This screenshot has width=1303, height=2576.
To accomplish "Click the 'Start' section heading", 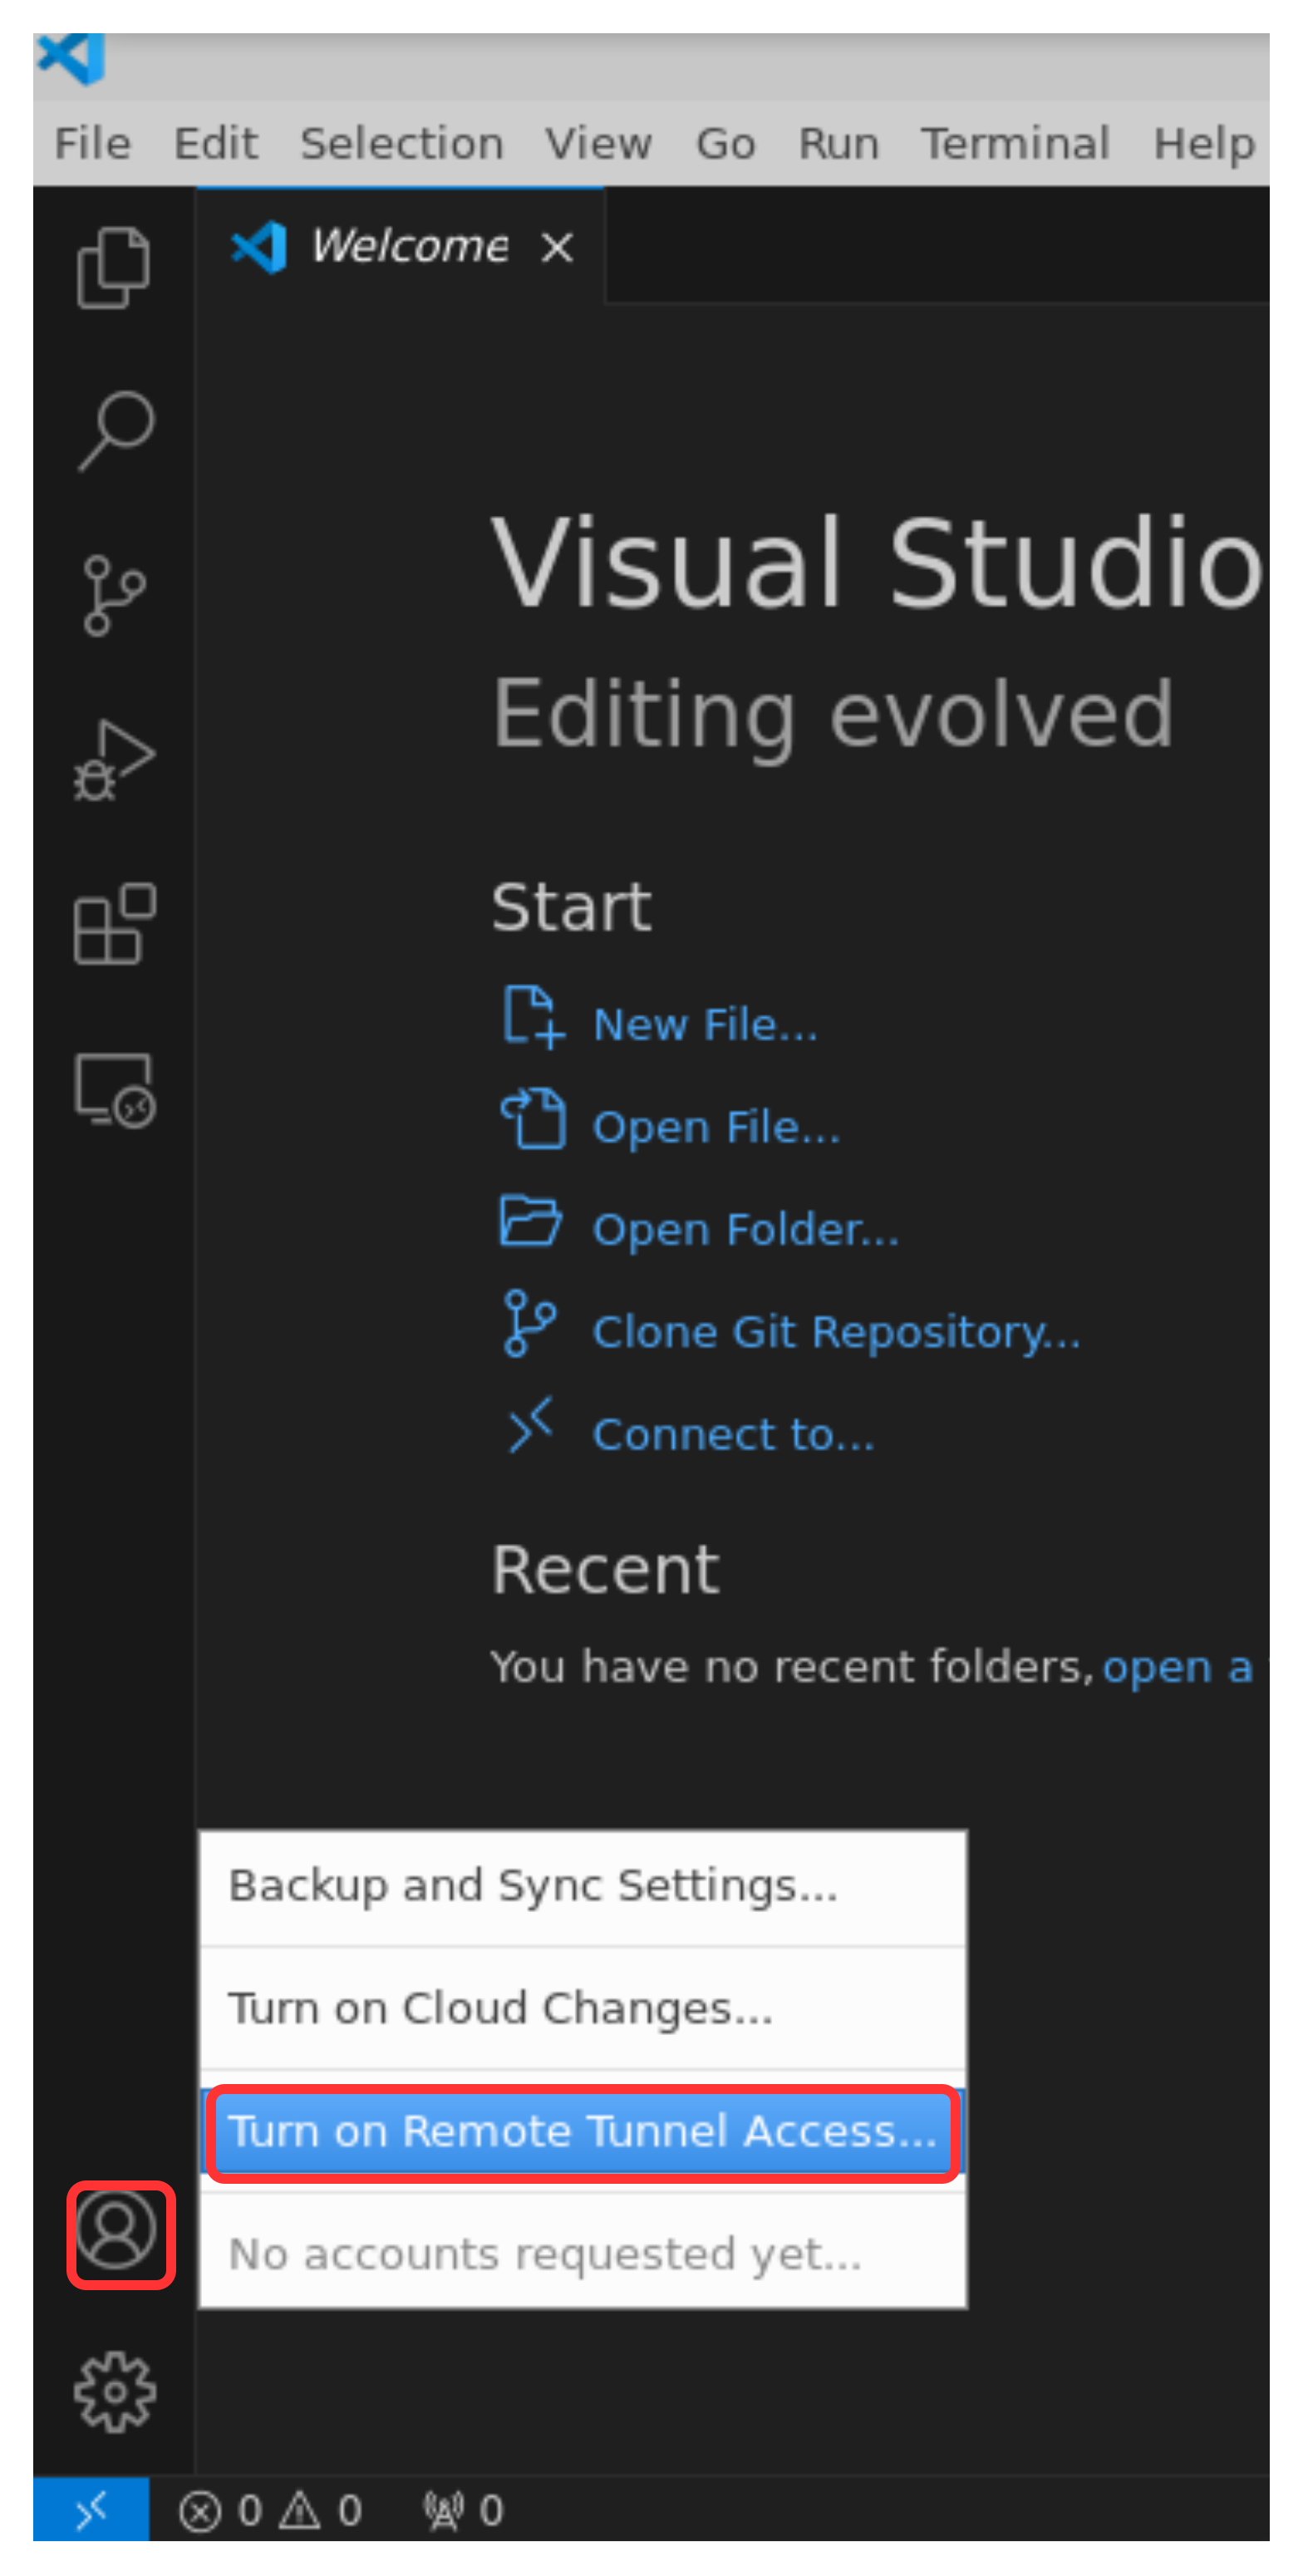I will (571, 907).
